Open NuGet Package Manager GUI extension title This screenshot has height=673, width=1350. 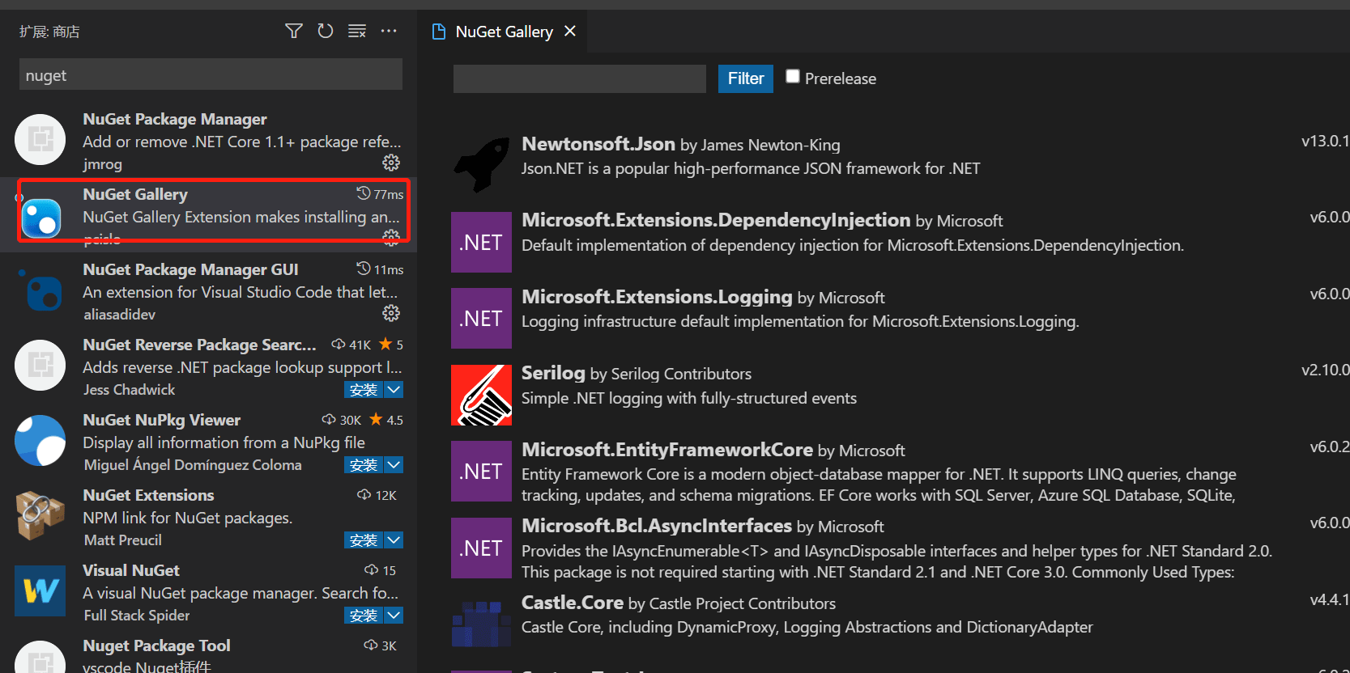(190, 269)
